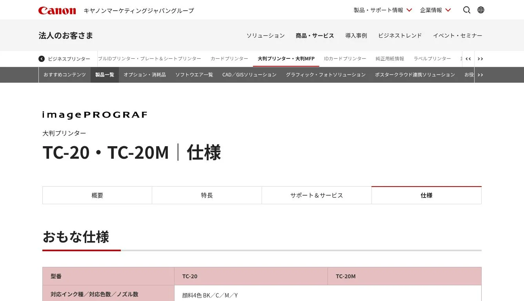524x301 pixels.
Task: Expand 製品・サポート情報 dropdown
Action: [x=383, y=10]
